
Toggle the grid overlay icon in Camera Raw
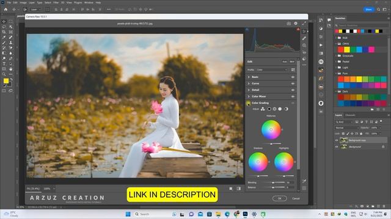(304, 188)
